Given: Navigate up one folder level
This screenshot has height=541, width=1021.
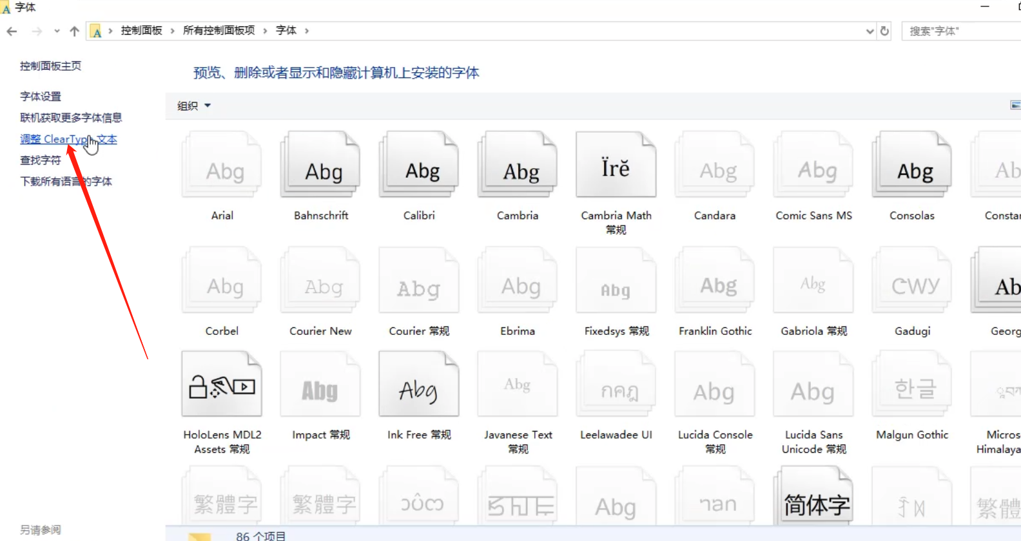Looking at the screenshot, I should [74, 31].
